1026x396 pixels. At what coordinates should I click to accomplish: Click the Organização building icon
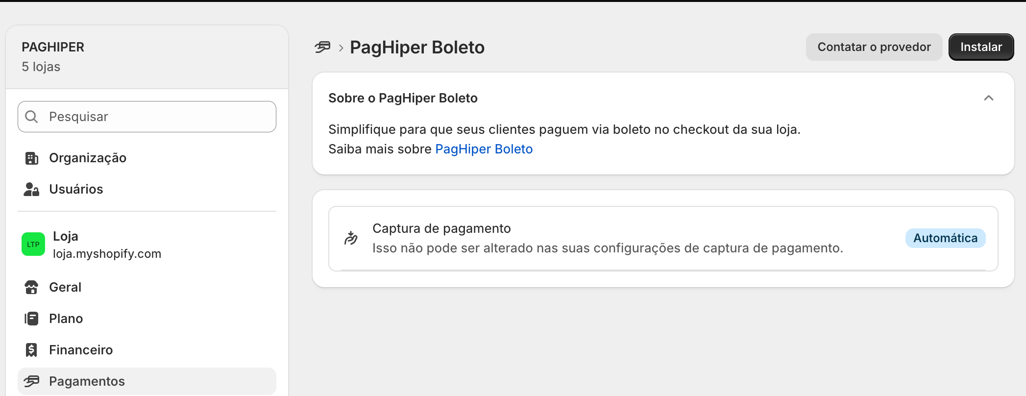pyautogui.click(x=31, y=158)
